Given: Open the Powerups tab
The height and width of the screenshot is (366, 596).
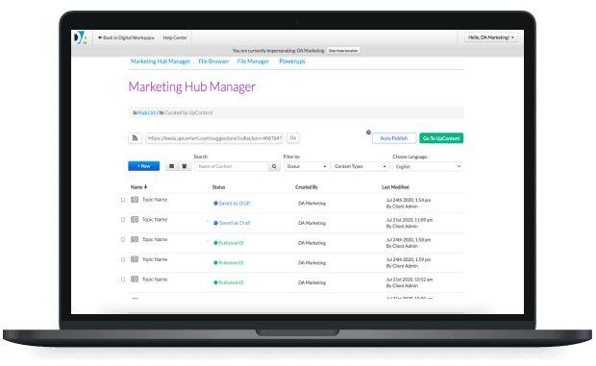Looking at the screenshot, I should pyautogui.click(x=292, y=61).
